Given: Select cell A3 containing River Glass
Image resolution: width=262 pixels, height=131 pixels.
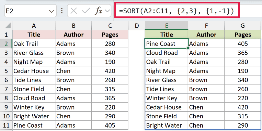Looking at the screenshot, I should [34, 53].
